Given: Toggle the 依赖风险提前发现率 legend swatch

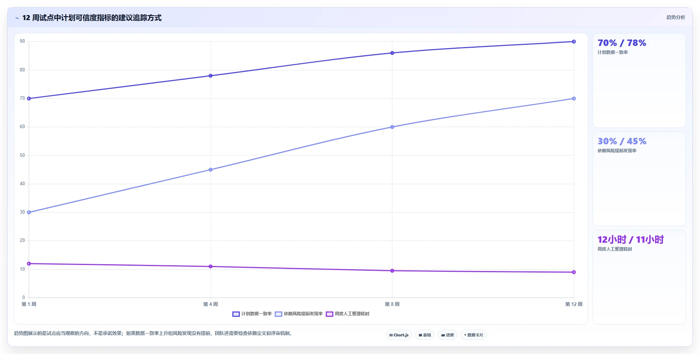Looking at the screenshot, I should pos(278,314).
